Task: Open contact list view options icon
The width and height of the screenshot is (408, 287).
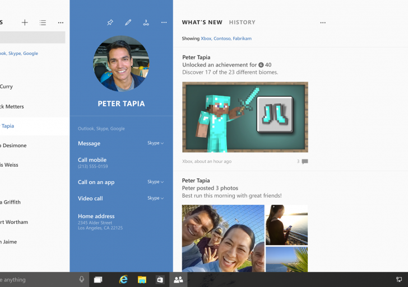Action: point(43,22)
